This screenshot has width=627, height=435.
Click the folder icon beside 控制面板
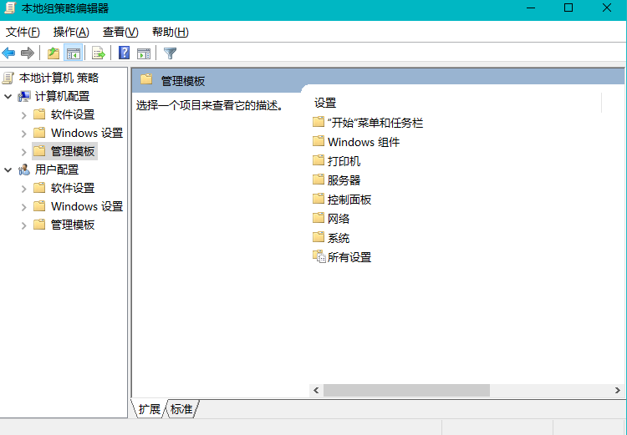(x=319, y=199)
